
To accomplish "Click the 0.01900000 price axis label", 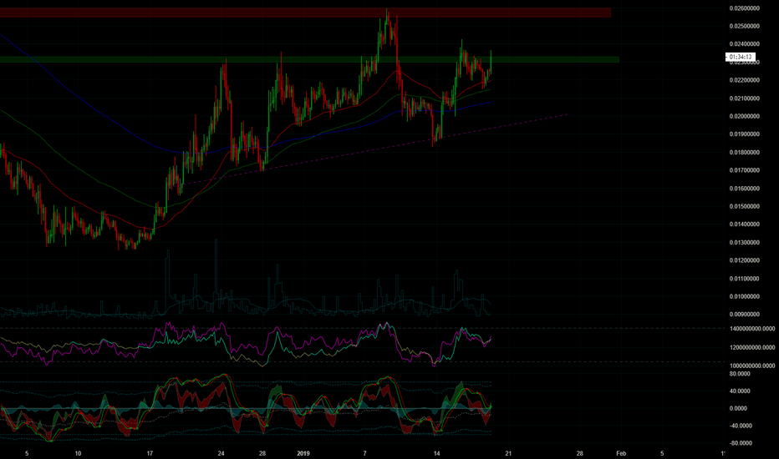I will click(x=744, y=134).
